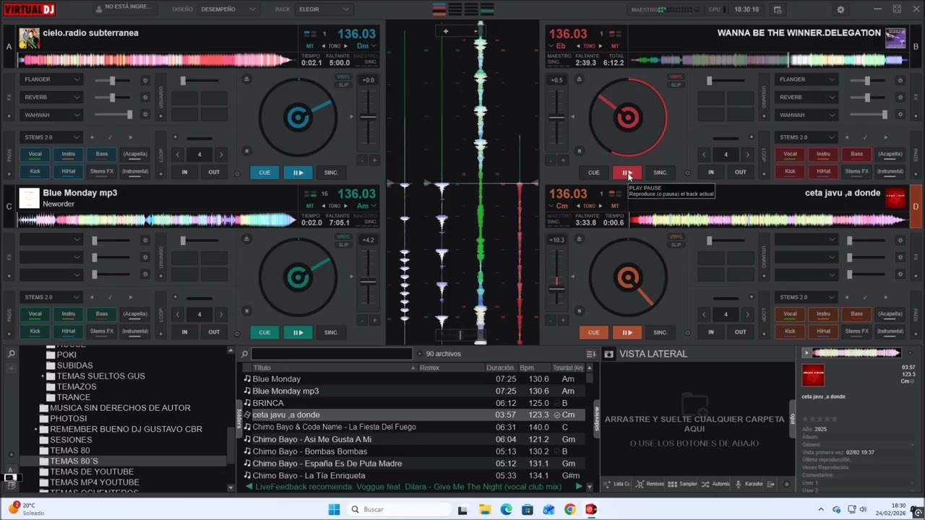The image size is (925, 520).
Task: Sort by Duración column header
Action: click(500, 368)
